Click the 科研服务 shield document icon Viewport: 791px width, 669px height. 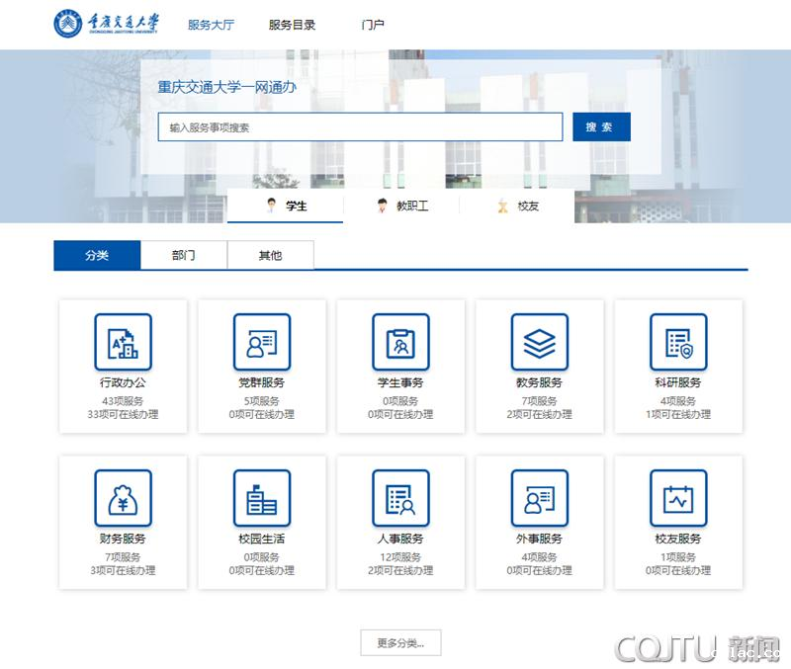[x=678, y=342]
